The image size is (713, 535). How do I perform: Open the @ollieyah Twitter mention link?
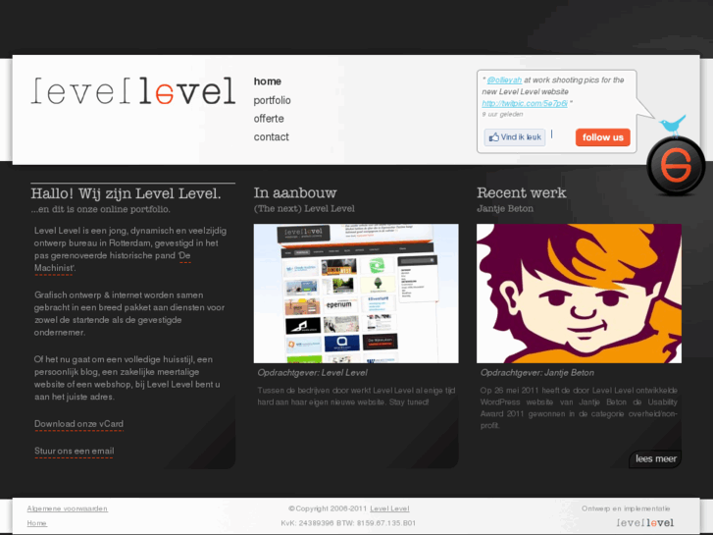pos(504,80)
